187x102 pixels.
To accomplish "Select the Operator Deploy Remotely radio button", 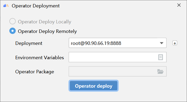I will click(13, 31).
